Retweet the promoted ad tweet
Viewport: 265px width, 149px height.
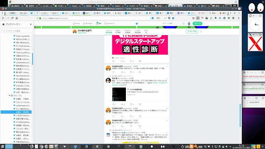122,61
